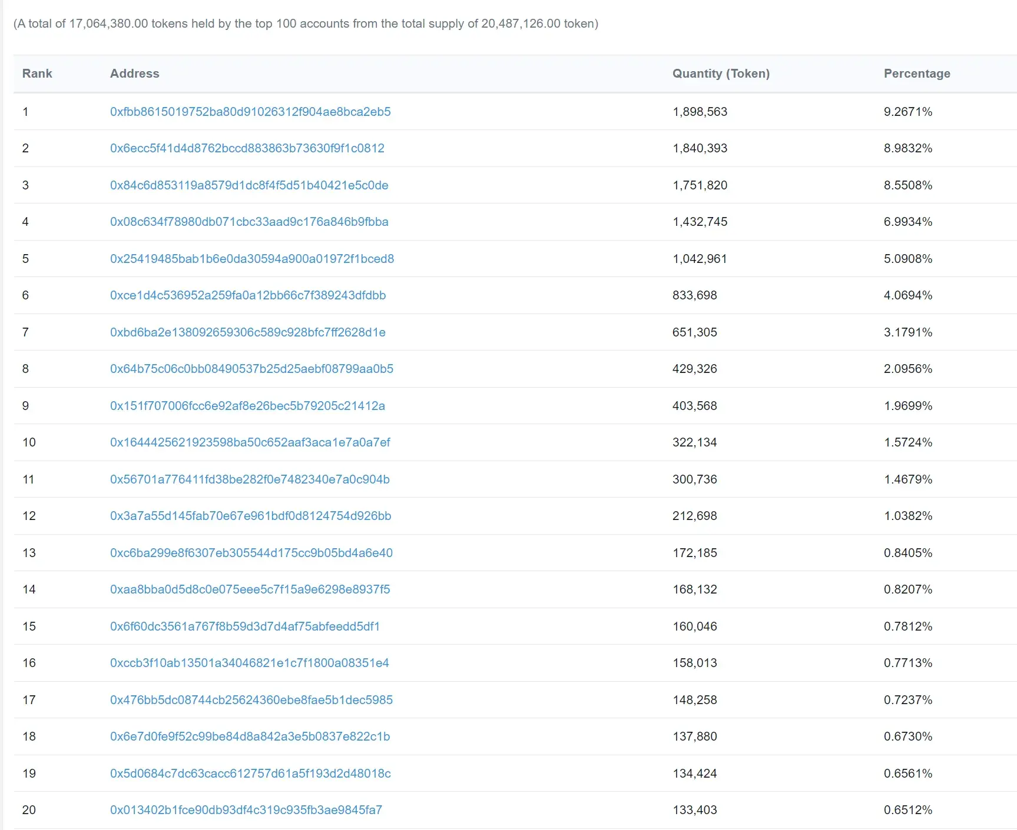Open the 0x08c634f78980 holder address
This screenshot has height=830, width=1017.
249,222
